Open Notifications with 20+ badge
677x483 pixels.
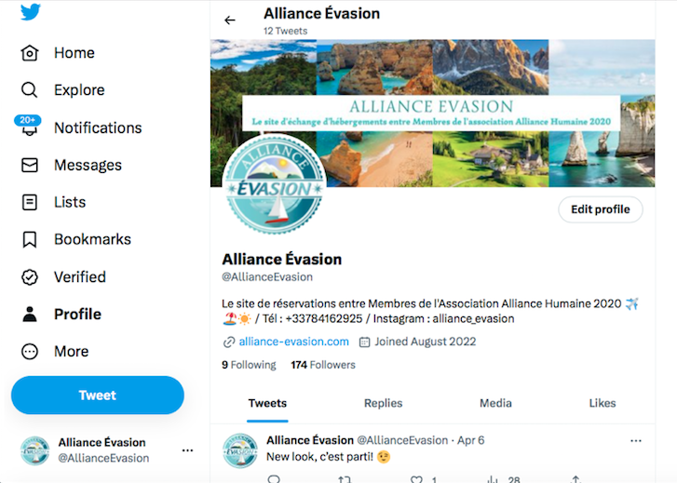click(x=97, y=127)
